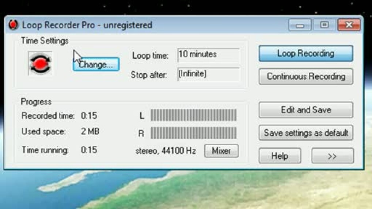The image size is (372, 209).
Task: Click the Stop after field
Action: 208,74
